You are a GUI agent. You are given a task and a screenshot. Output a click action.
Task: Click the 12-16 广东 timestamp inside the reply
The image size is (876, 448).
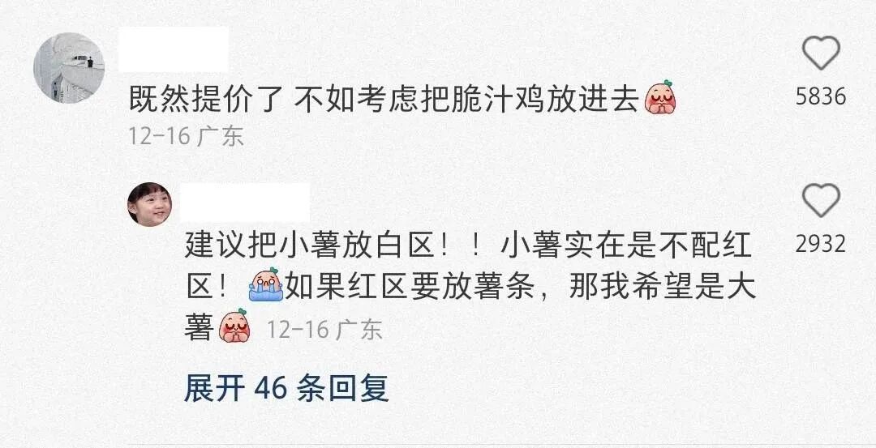tap(324, 330)
